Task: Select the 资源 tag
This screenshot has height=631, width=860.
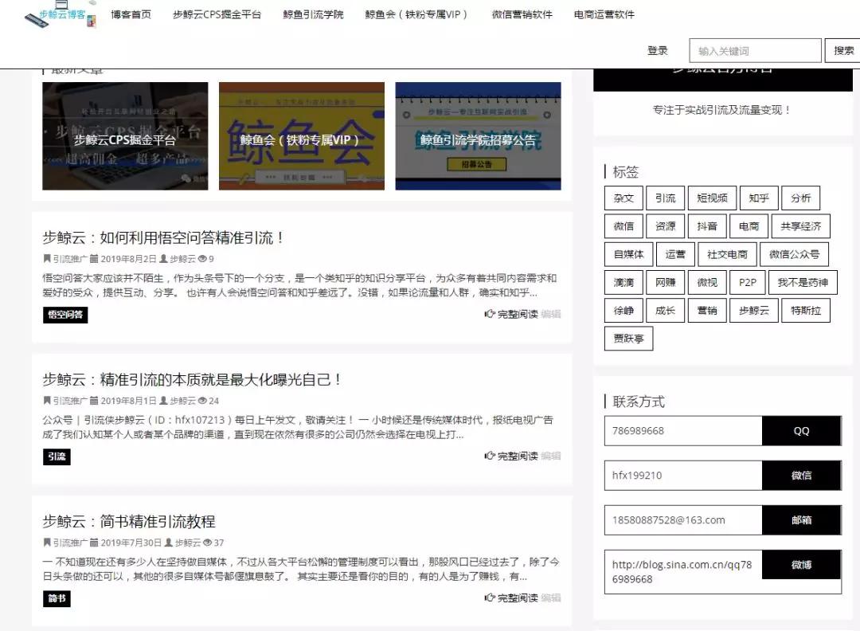Action: click(x=665, y=226)
